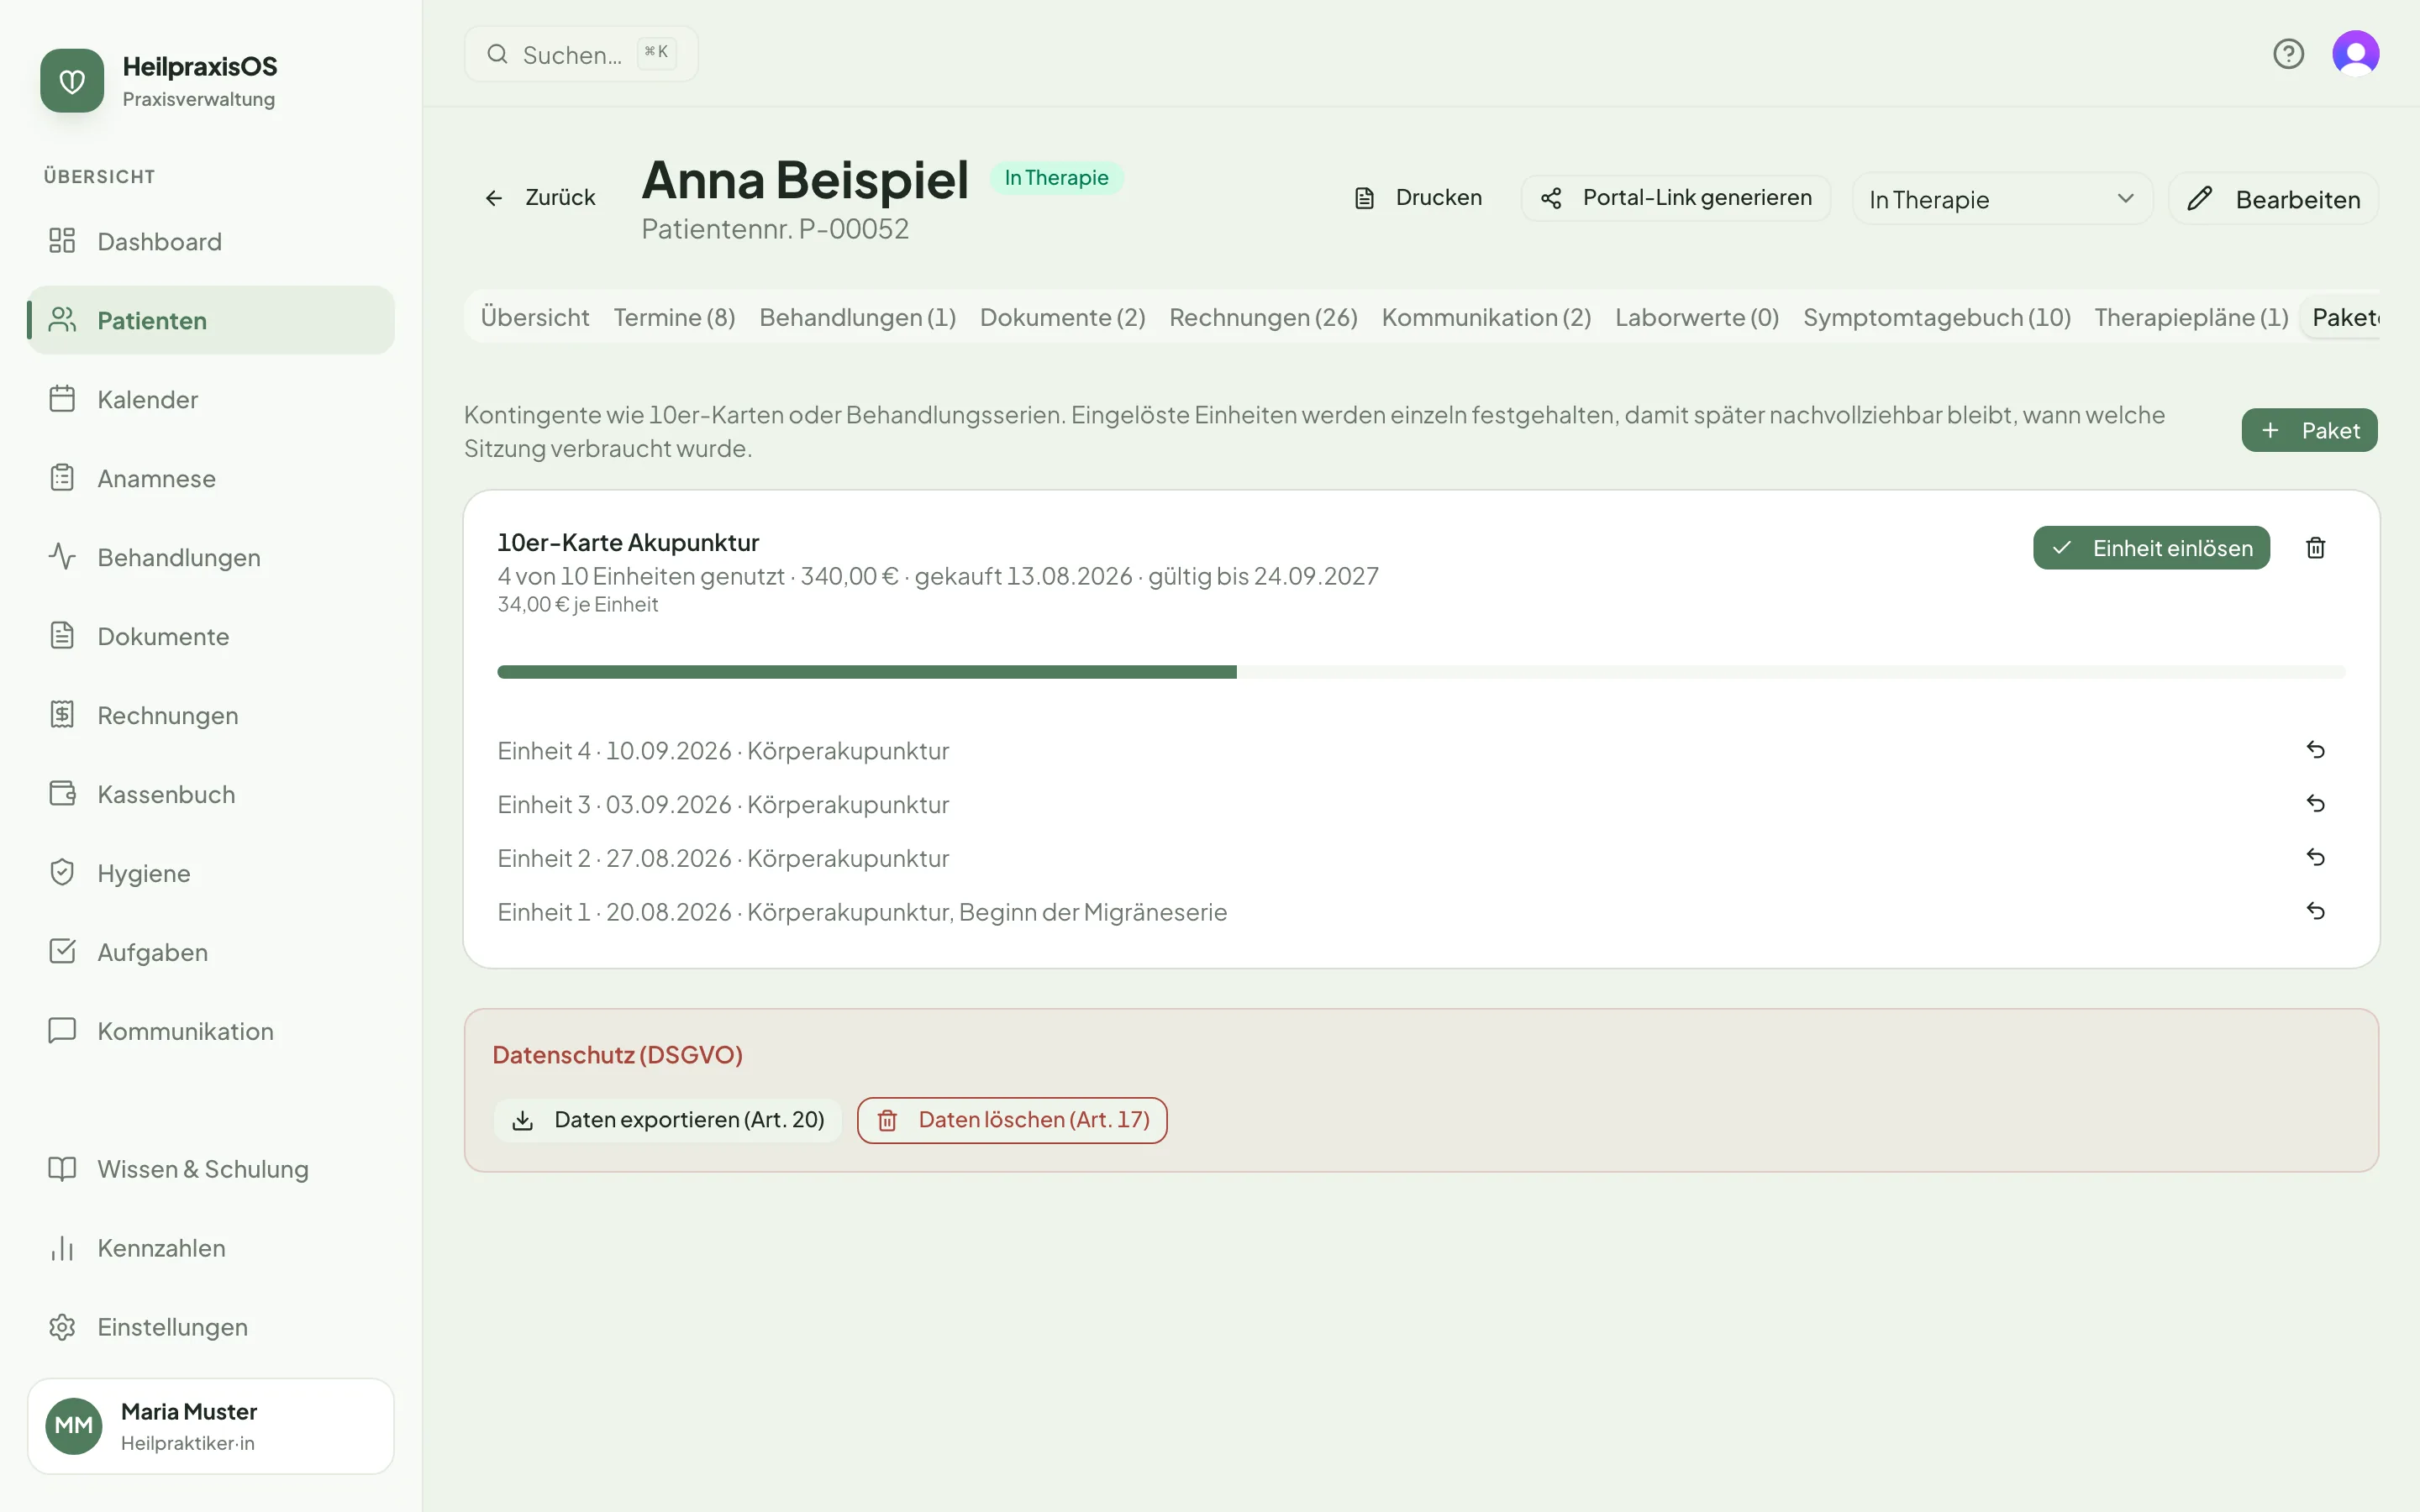Click Daten löschen (Art. 17)
2420x1512 pixels.
pyautogui.click(x=1012, y=1120)
